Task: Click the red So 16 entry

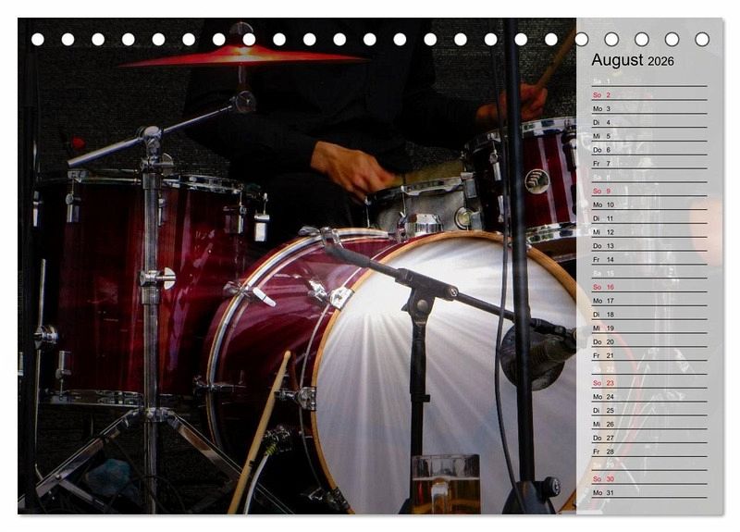Action: (647, 287)
